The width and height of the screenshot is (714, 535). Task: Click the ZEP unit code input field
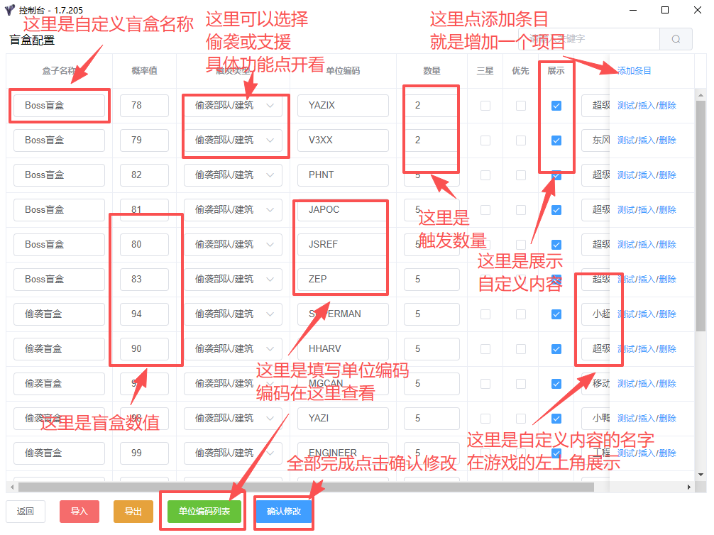click(x=343, y=280)
